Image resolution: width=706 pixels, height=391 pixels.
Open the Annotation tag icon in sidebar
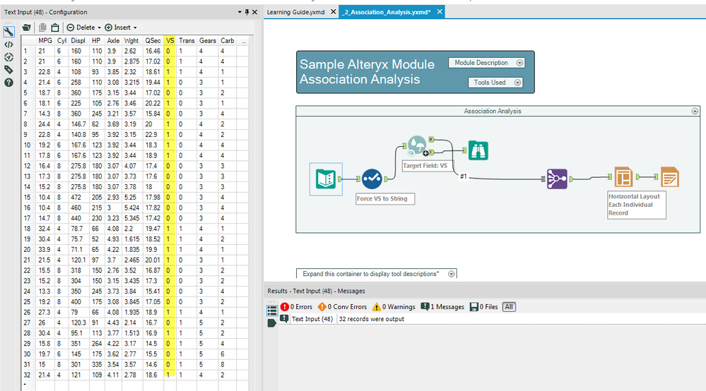[8, 70]
